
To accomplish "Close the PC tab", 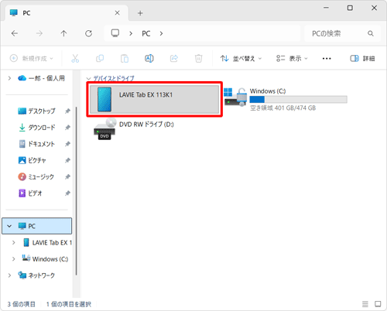I will point(117,13).
